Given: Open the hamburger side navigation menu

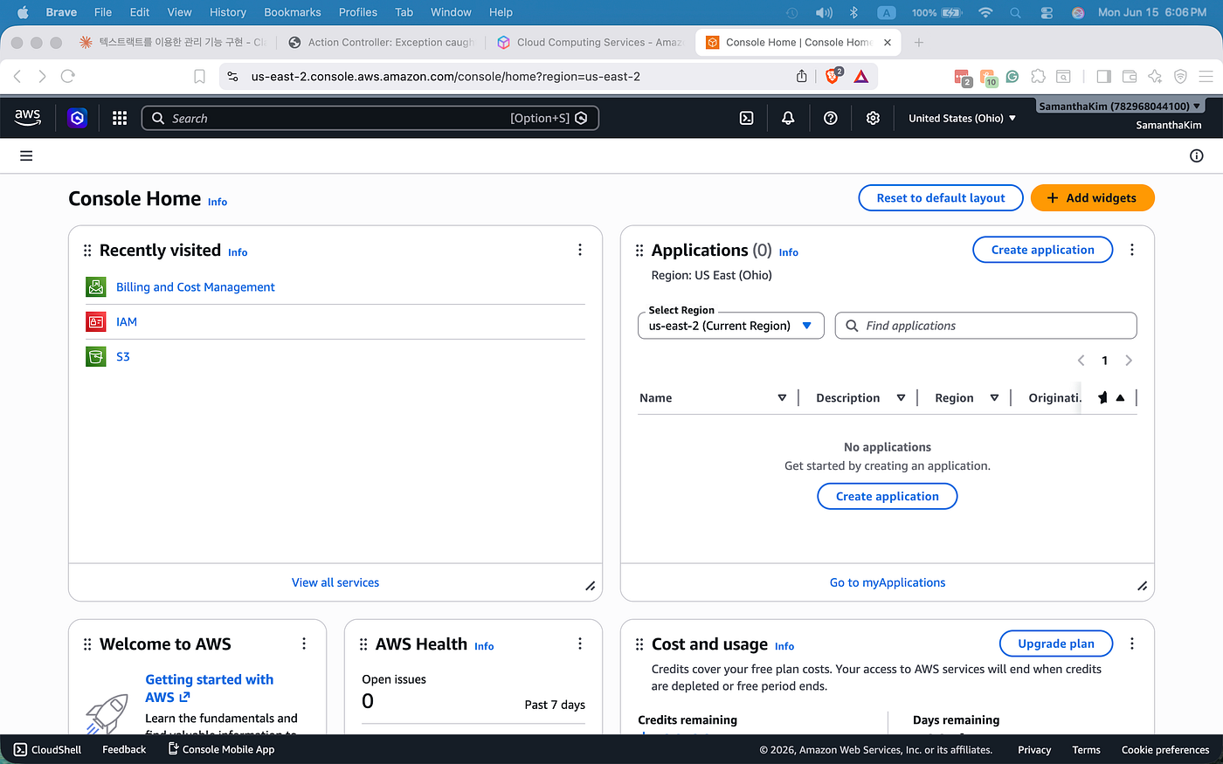Looking at the screenshot, I should (26, 155).
